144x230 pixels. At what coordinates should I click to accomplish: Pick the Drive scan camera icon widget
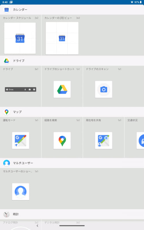(x=104, y=89)
